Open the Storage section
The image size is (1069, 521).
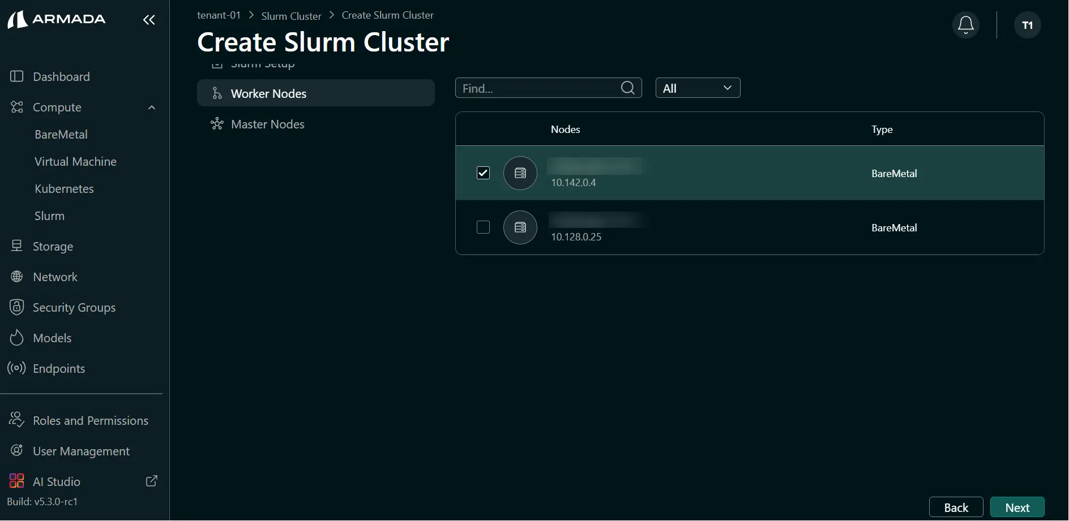coord(53,247)
